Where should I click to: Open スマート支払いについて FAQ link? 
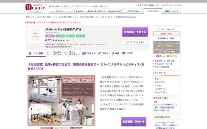(165, 123)
